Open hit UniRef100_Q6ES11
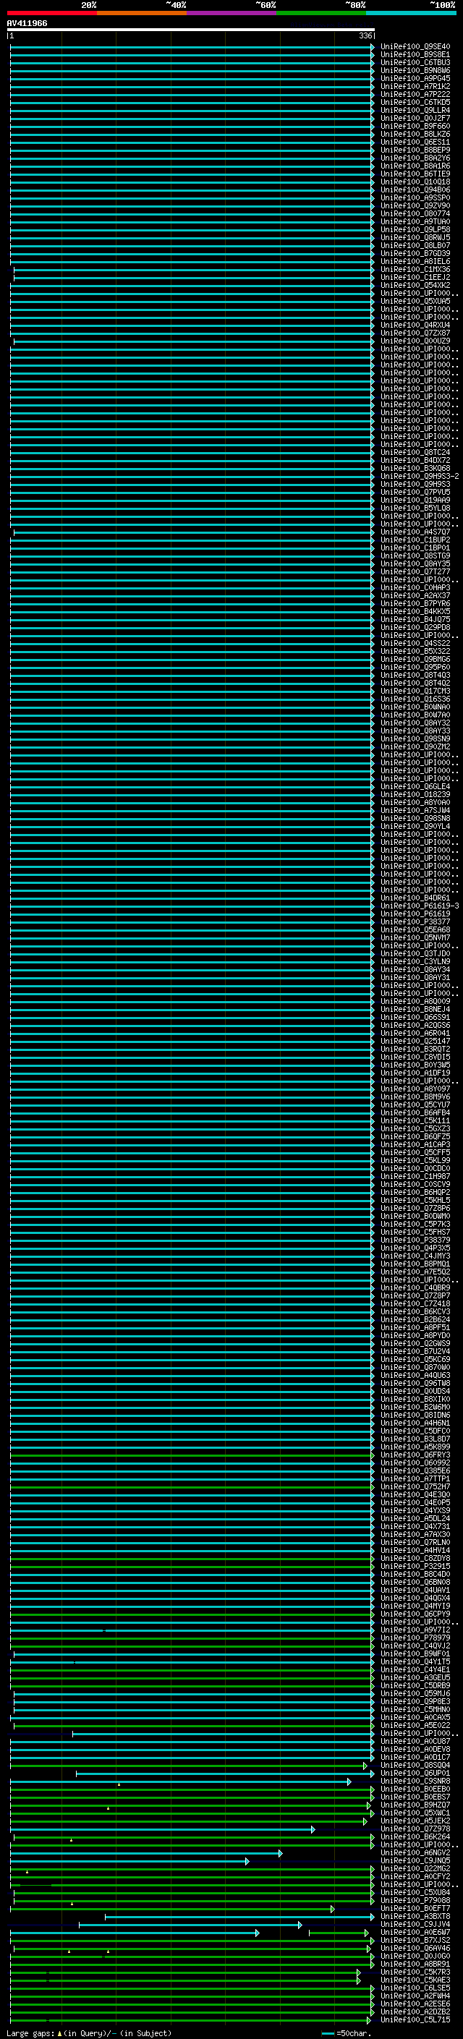This screenshot has height=2039, width=463. pos(415,142)
